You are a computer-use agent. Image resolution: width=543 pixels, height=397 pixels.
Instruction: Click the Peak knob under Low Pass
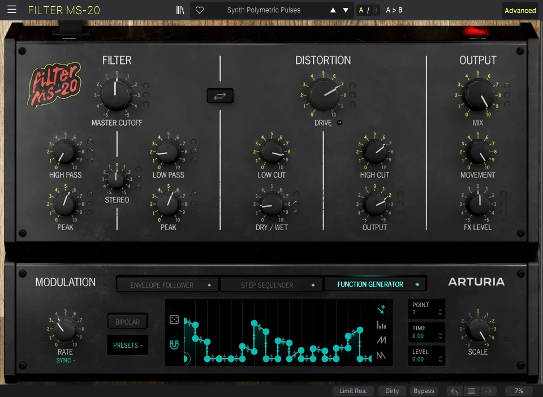click(x=169, y=204)
